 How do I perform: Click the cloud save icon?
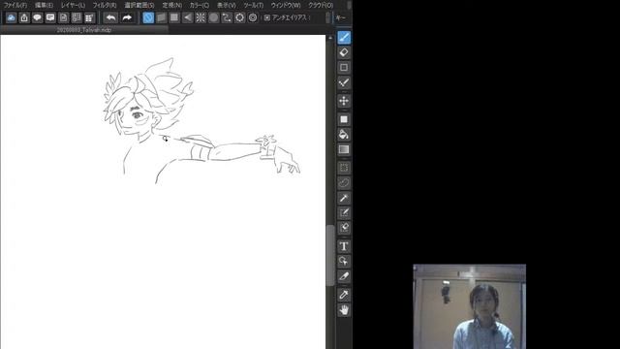[x=11, y=17]
